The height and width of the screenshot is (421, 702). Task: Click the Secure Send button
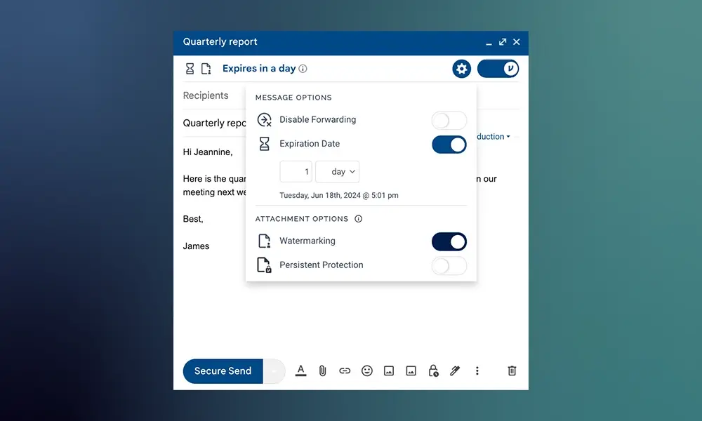click(x=223, y=371)
